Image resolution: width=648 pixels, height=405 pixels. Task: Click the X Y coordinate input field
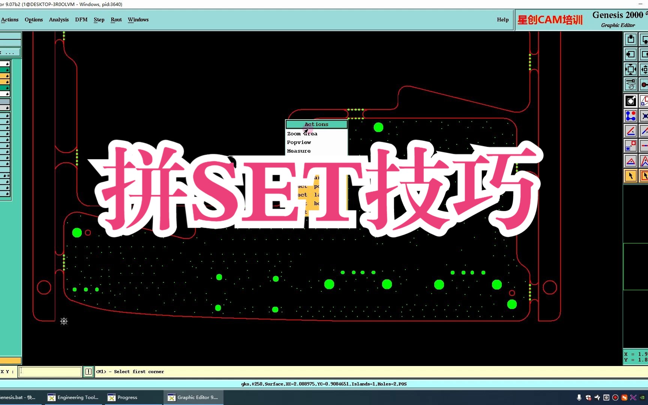pyautogui.click(x=50, y=372)
